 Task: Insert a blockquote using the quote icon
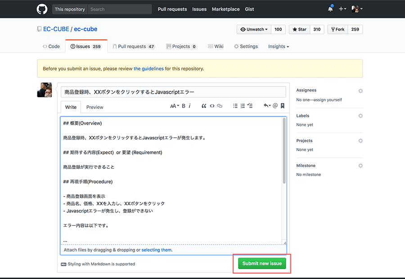pos(204,105)
